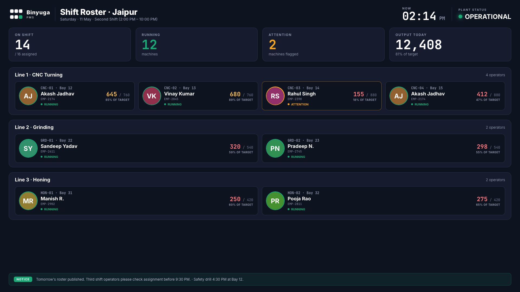Click the 412 output value on CNC-04
The width and height of the screenshot is (520, 292).
[482, 94]
